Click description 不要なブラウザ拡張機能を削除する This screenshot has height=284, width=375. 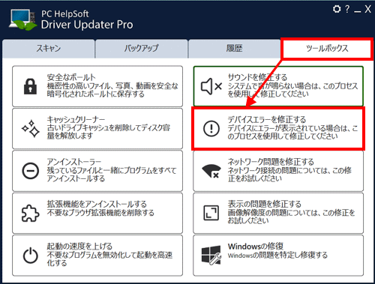click(x=100, y=213)
